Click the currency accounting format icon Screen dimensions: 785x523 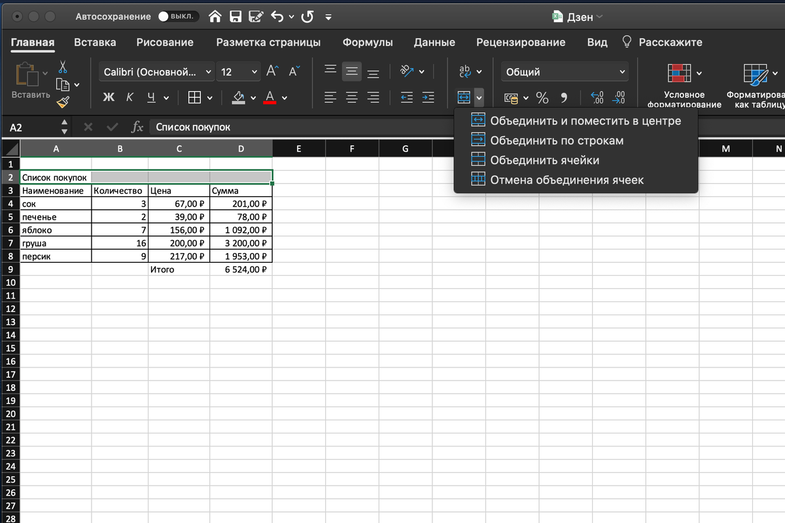511,97
